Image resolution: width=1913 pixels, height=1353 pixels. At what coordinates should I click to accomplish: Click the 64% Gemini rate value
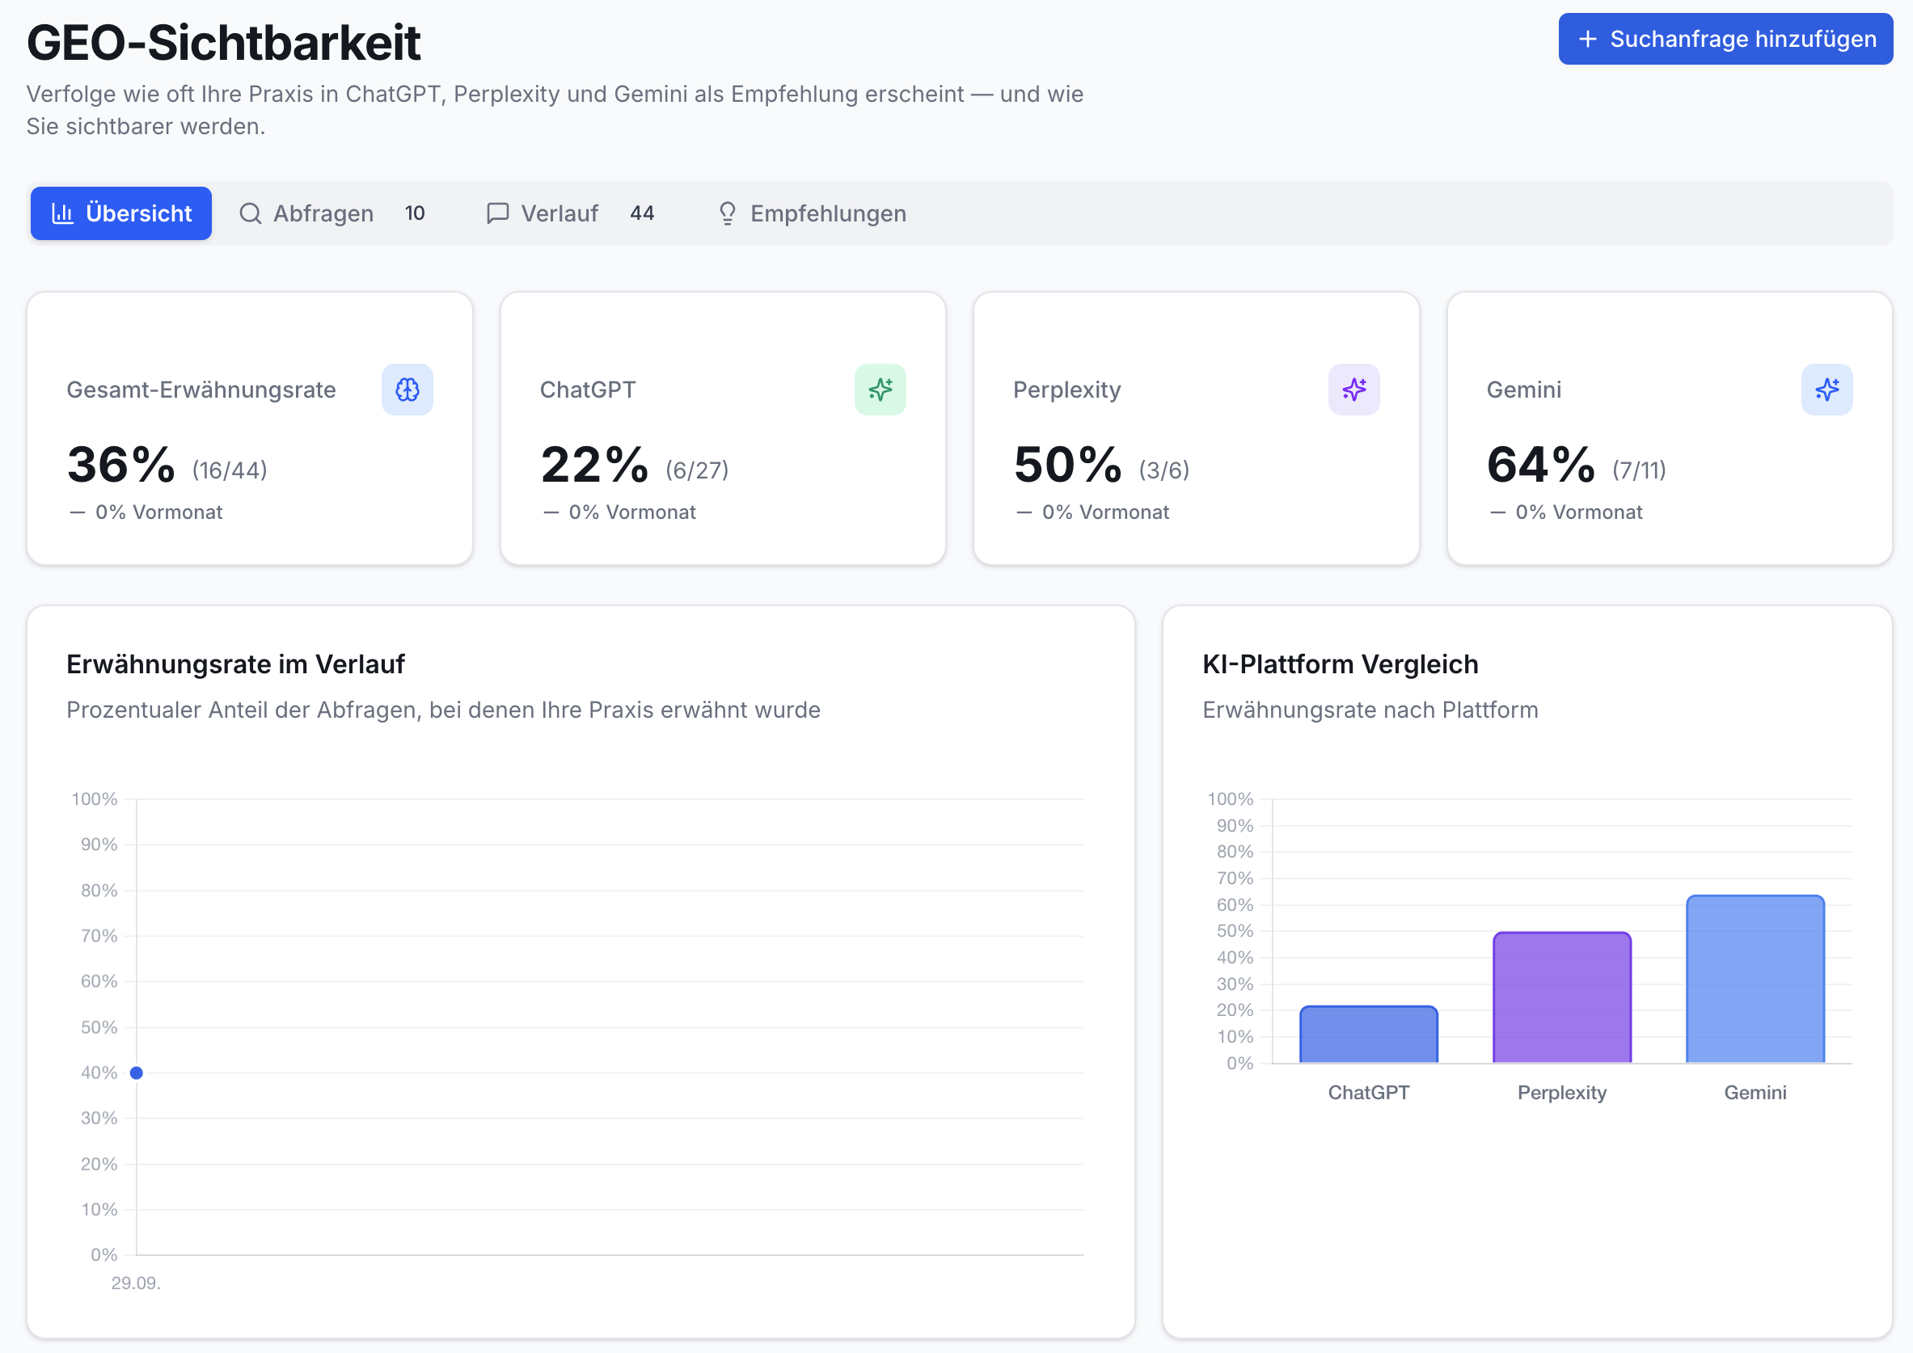[x=1540, y=465]
